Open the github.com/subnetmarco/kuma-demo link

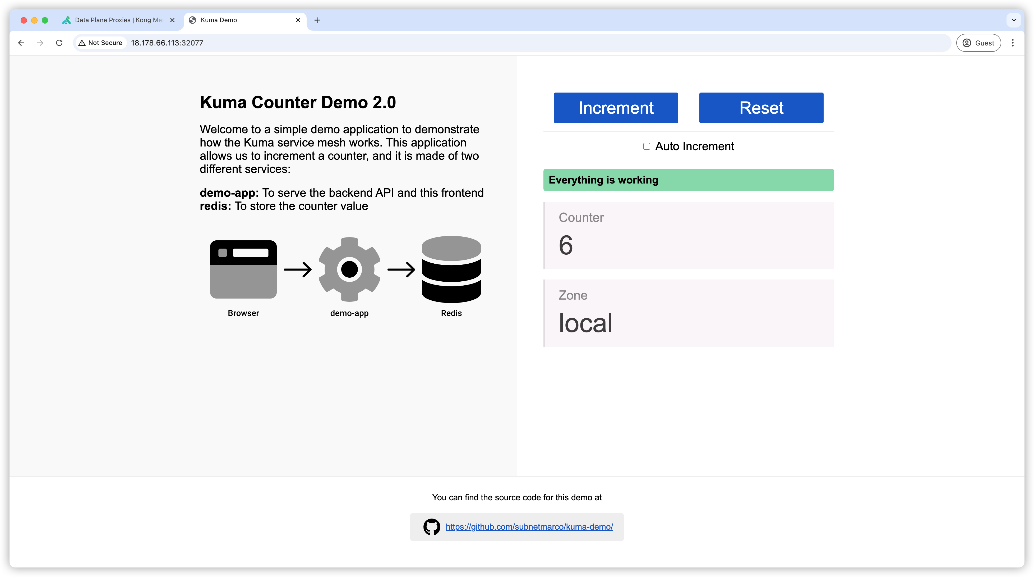[529, 527]
